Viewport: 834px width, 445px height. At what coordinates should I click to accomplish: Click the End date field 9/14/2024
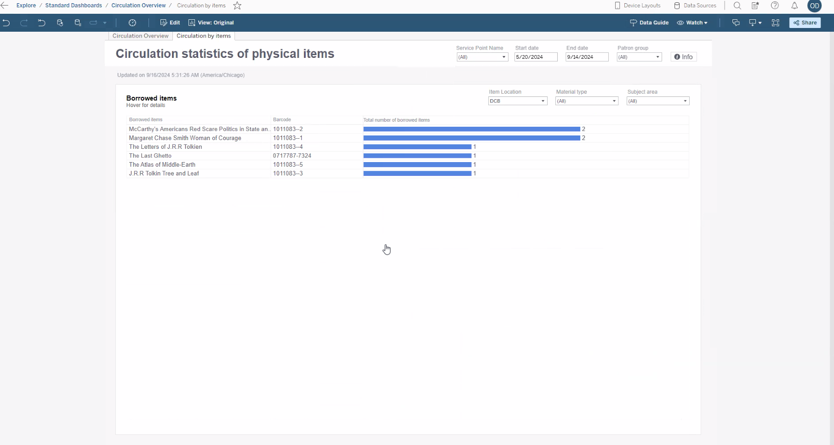(587, 57)
